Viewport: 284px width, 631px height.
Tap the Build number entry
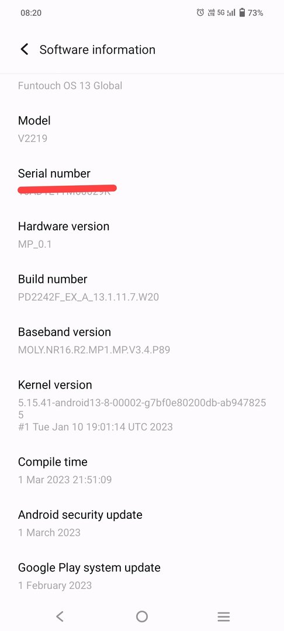pyautogui.click(x=142, y=288)
